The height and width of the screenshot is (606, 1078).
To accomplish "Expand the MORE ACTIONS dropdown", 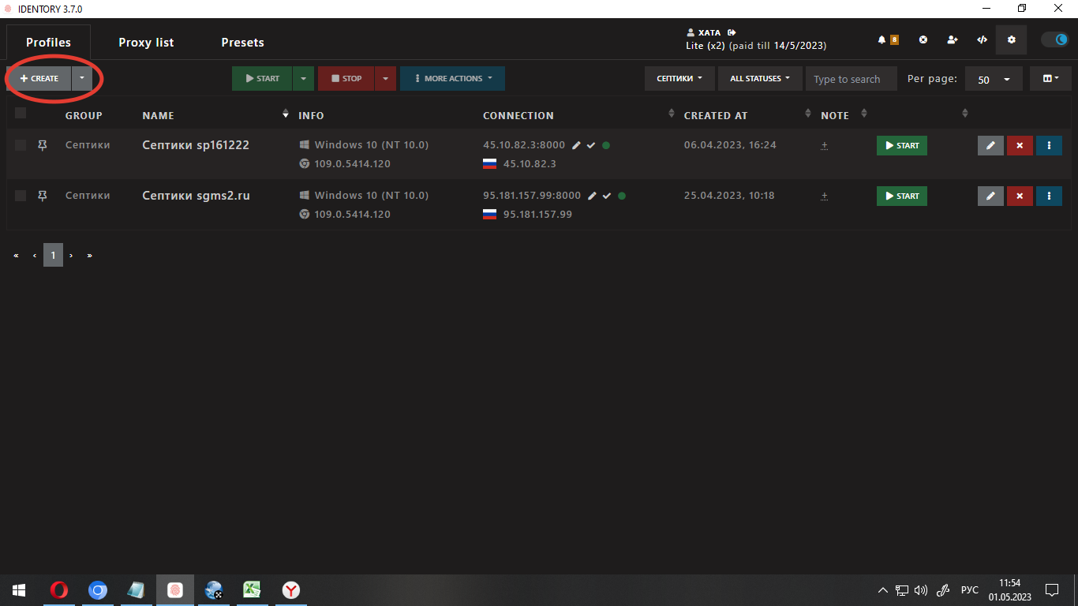I will point(452,78).
